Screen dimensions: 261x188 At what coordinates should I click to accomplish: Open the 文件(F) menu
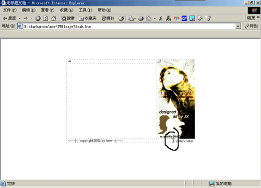(x=10, y=10)
